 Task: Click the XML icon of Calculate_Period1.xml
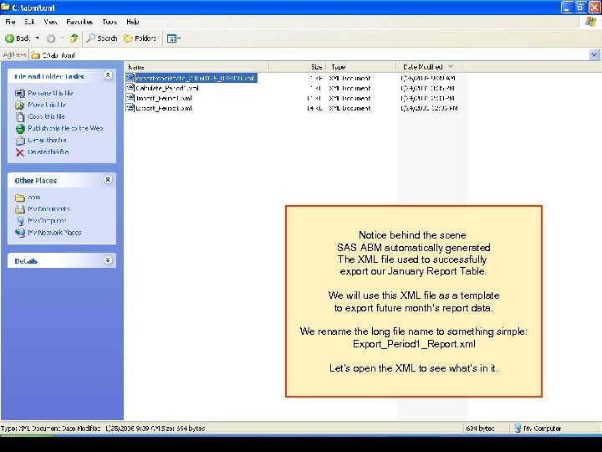coord(130,88)
